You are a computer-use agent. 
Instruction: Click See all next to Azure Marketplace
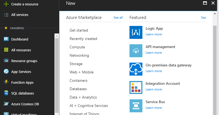pyautogui.click(x=118, y=18)
